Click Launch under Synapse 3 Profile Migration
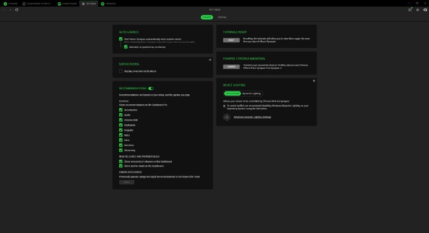This screenshot has height=233, width=429. 231,67
